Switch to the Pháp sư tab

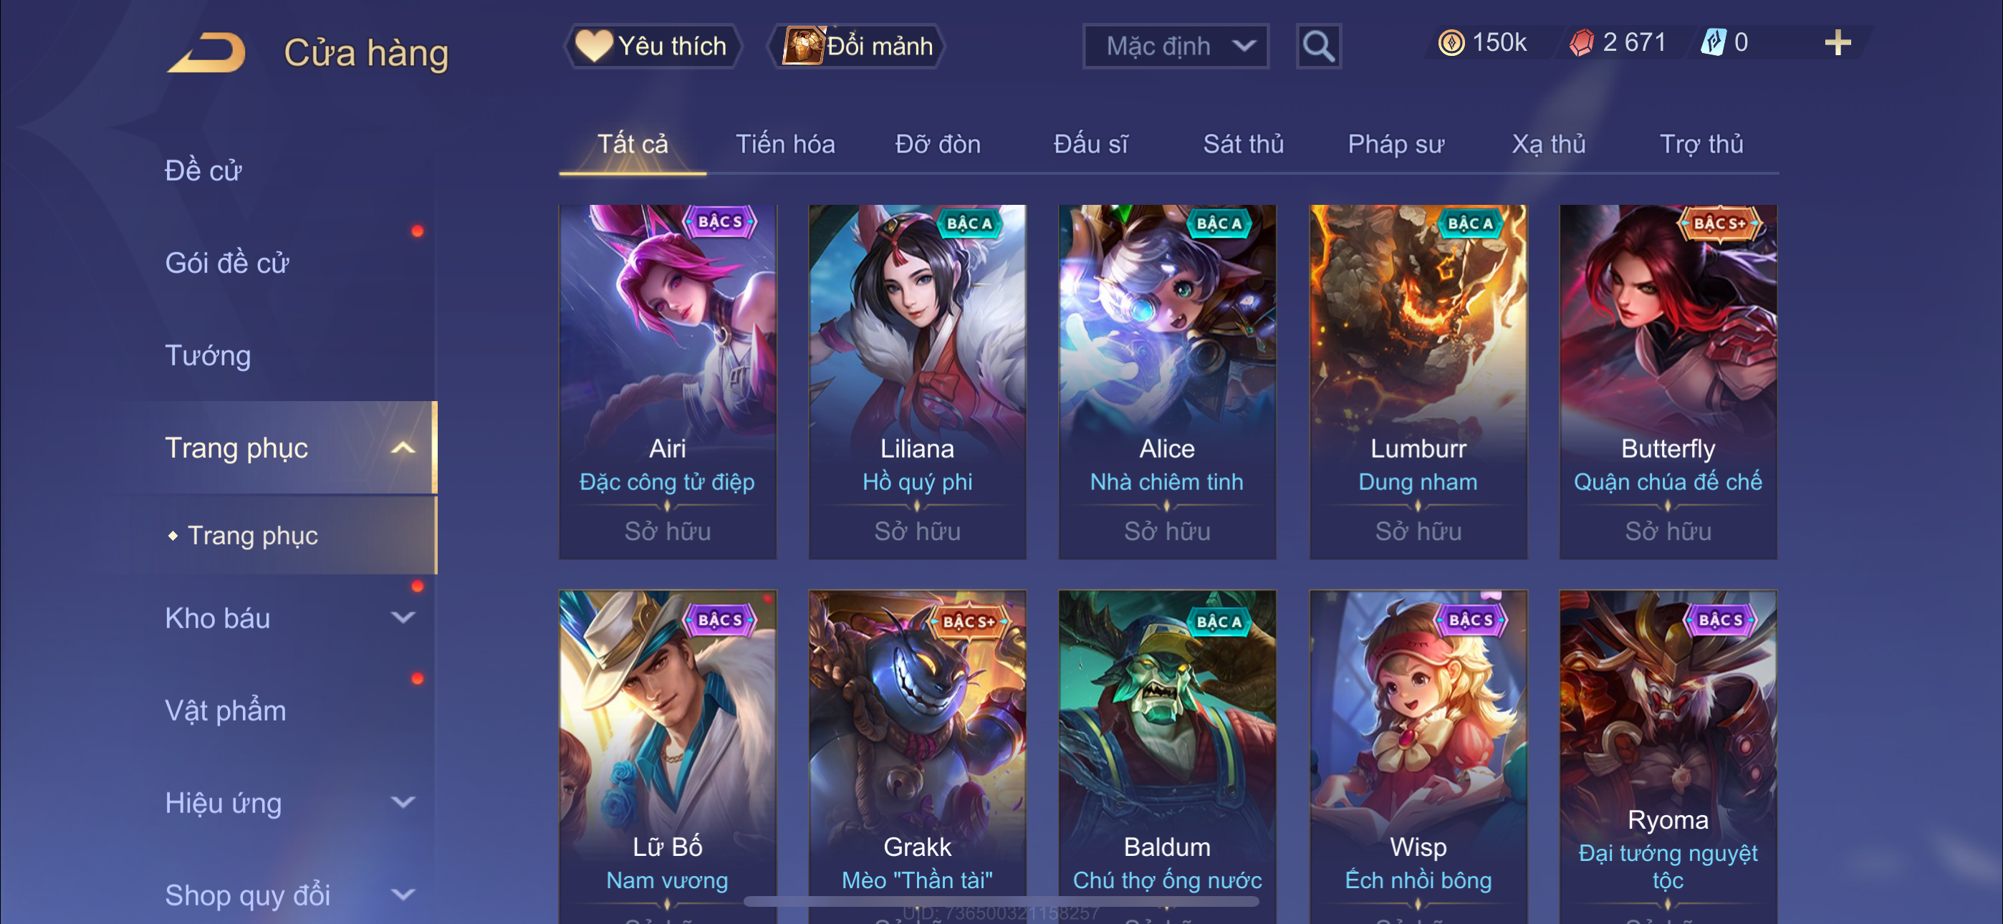(x=1396, y=145)
